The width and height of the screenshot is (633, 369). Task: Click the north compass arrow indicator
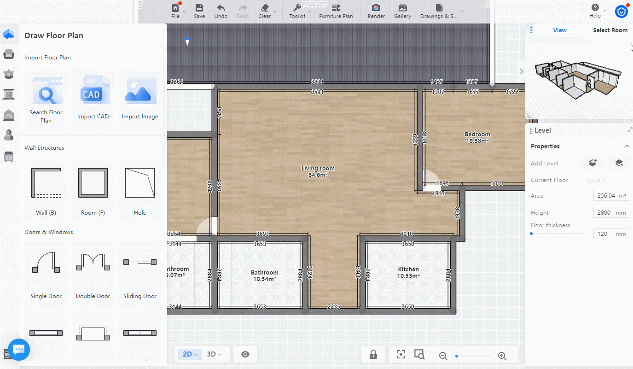(x=187, y=40)
